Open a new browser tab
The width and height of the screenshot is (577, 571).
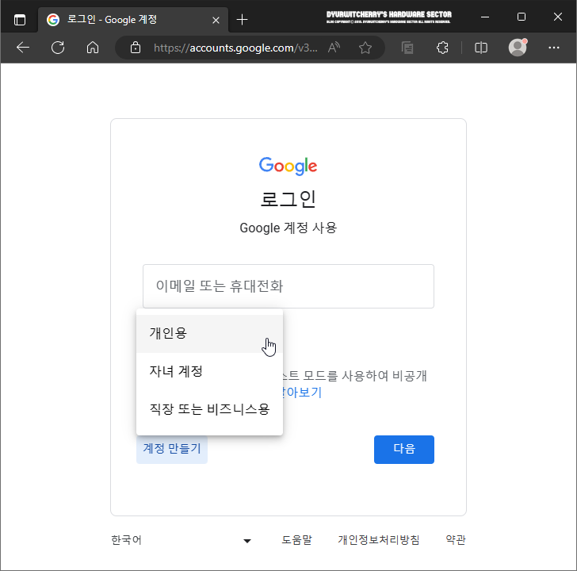point(242,20)
